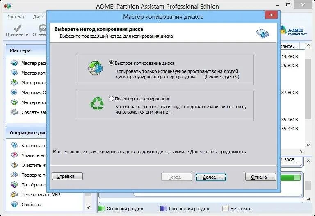Click the blue Логический раздел legend swatch
This screenshot has width=315, height=216.
164,209
